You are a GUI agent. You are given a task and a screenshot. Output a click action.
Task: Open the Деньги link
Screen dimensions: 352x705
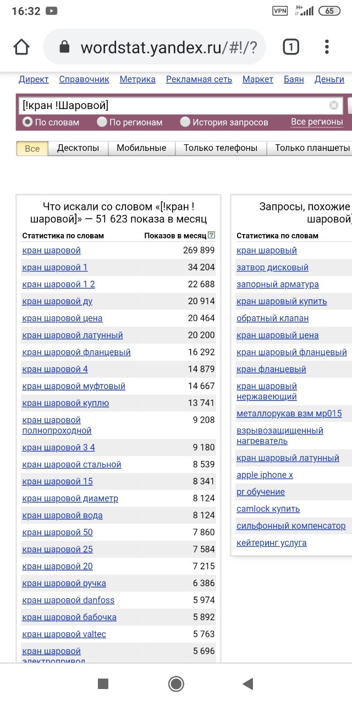[329, 79]
